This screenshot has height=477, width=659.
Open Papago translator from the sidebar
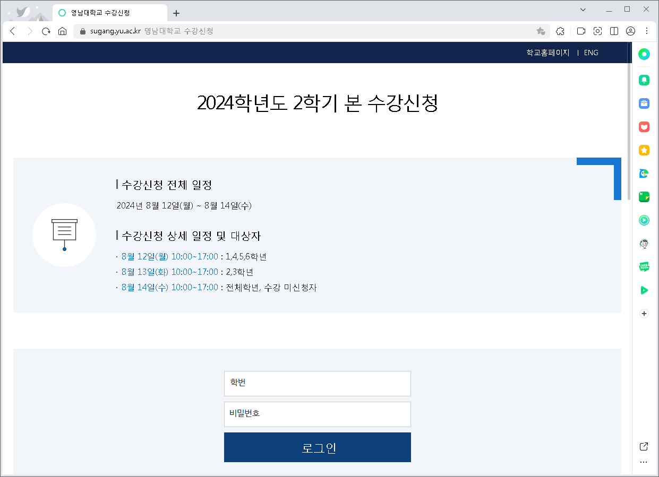click(x=644, y=174)
